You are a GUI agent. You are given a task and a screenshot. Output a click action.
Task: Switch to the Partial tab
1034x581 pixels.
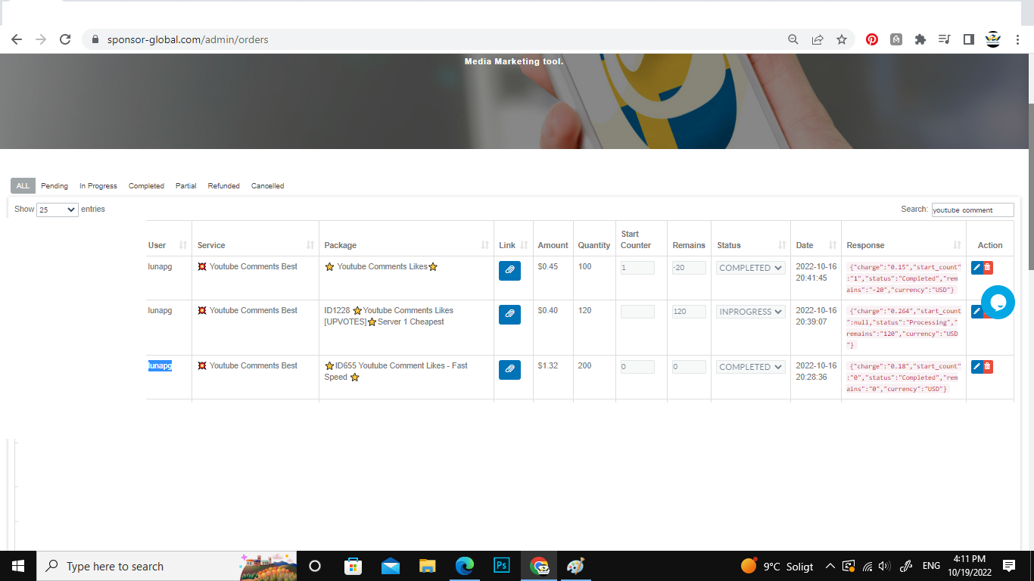tap(186, 186)
